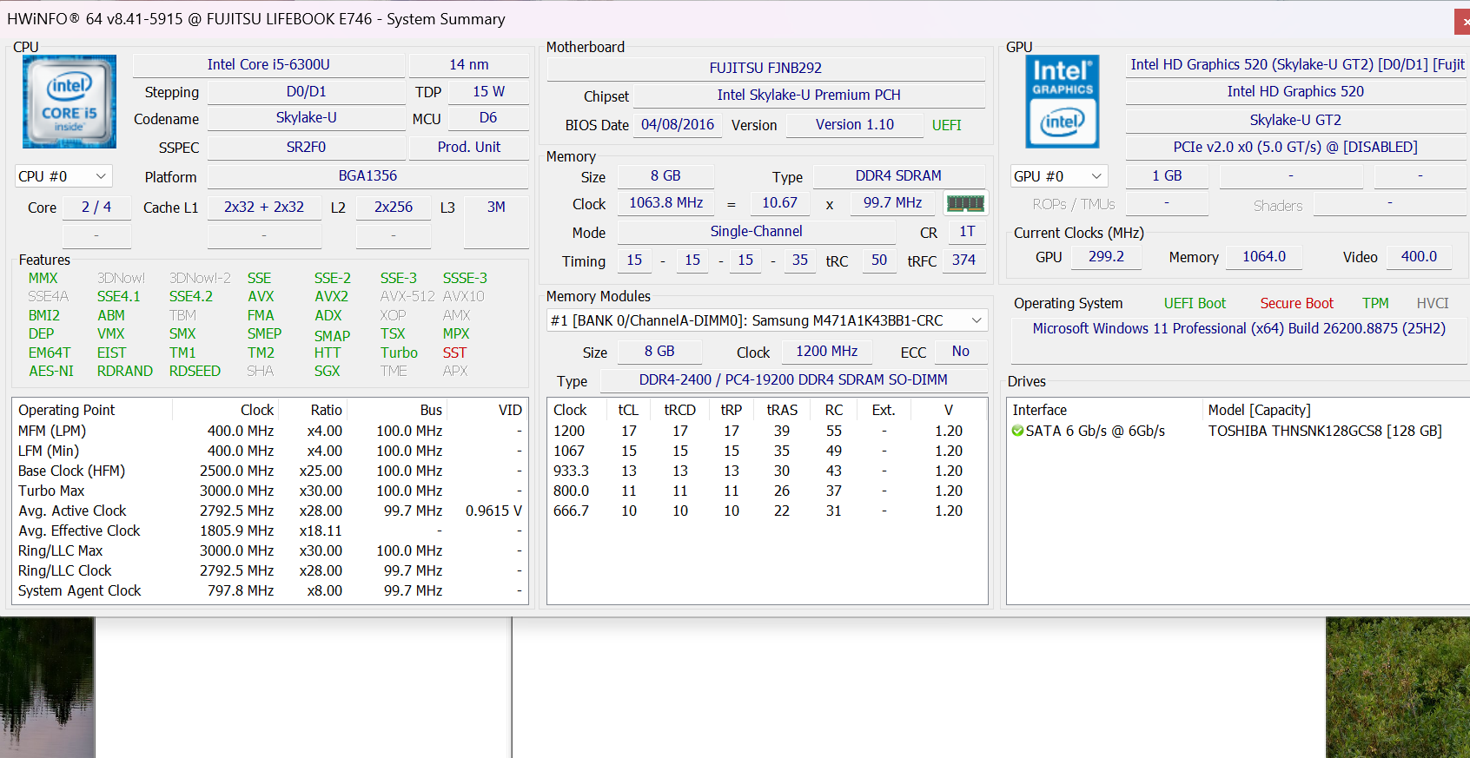Viewport: 1470px width, 758px height.
Task: Click the TOSHIBA THNSNK128GCS8 drive entry
Action: coord(1325,431)
